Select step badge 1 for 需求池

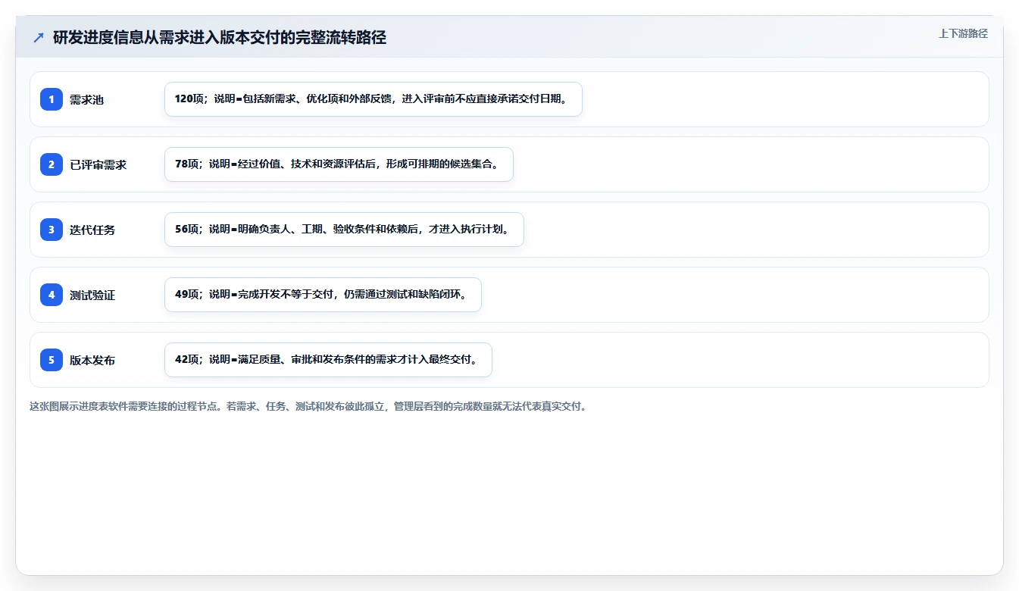52,99
